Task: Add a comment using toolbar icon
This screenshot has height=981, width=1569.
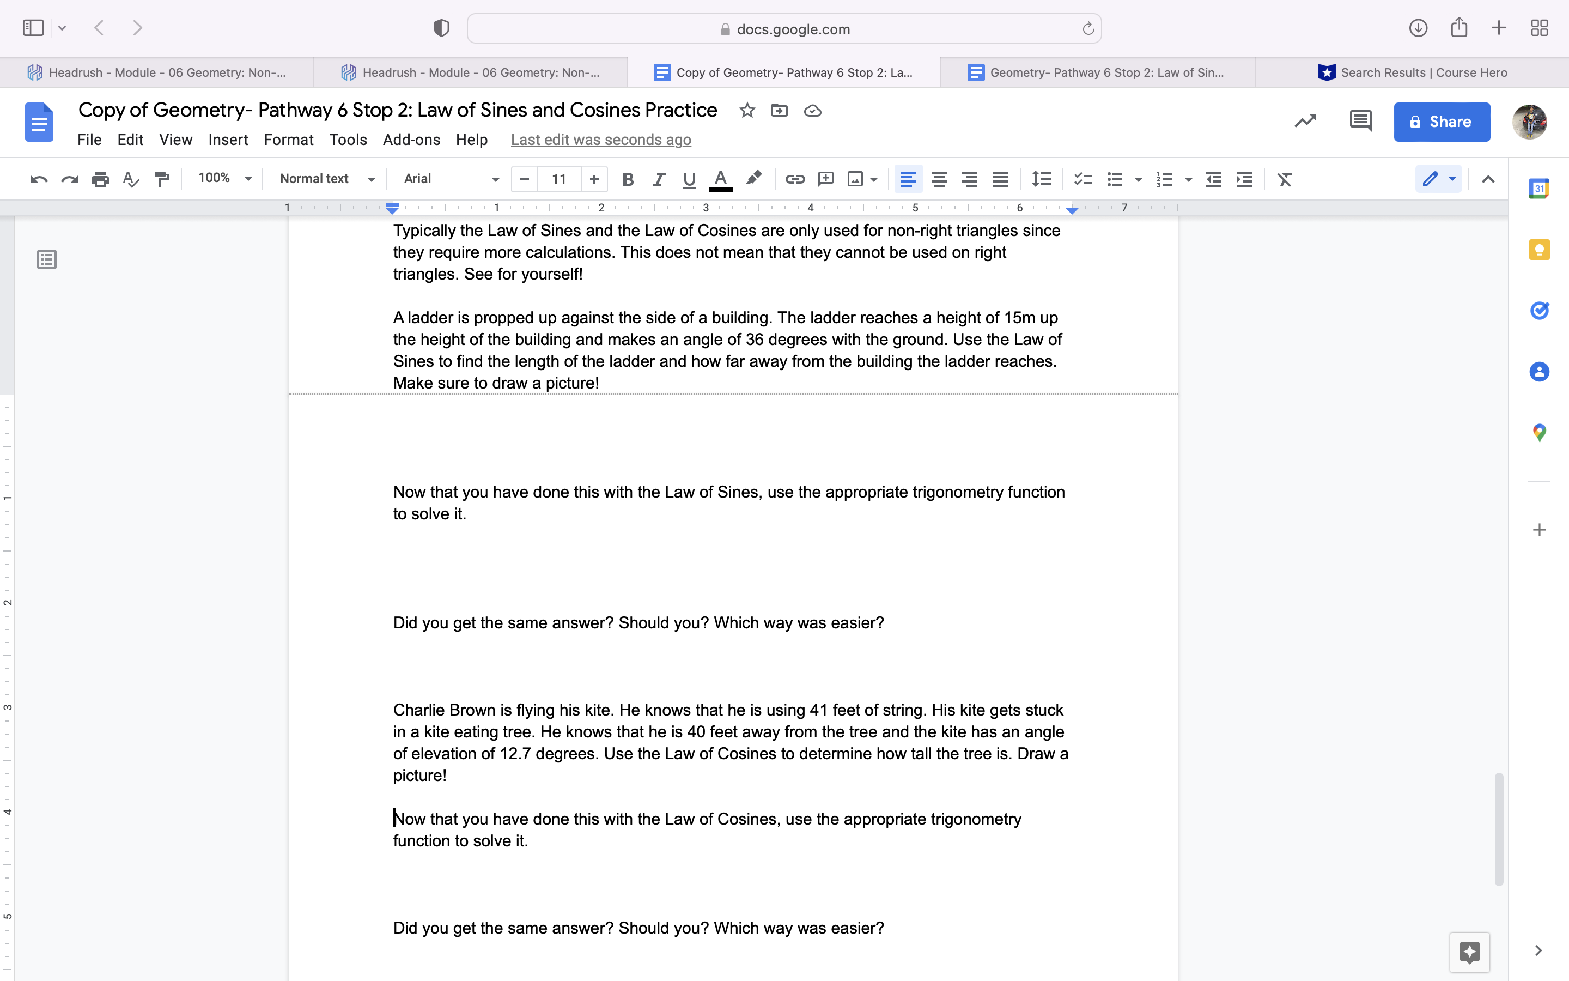Action: [x=825, y=179]
